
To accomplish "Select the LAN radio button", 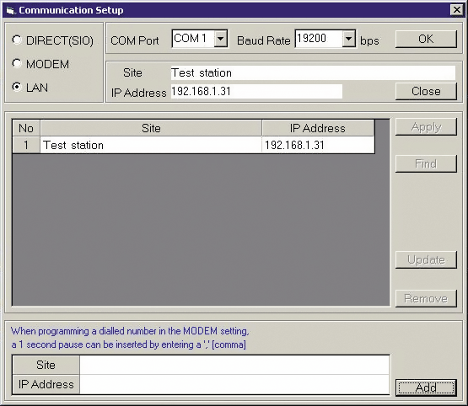I will (x=17, y=87).
